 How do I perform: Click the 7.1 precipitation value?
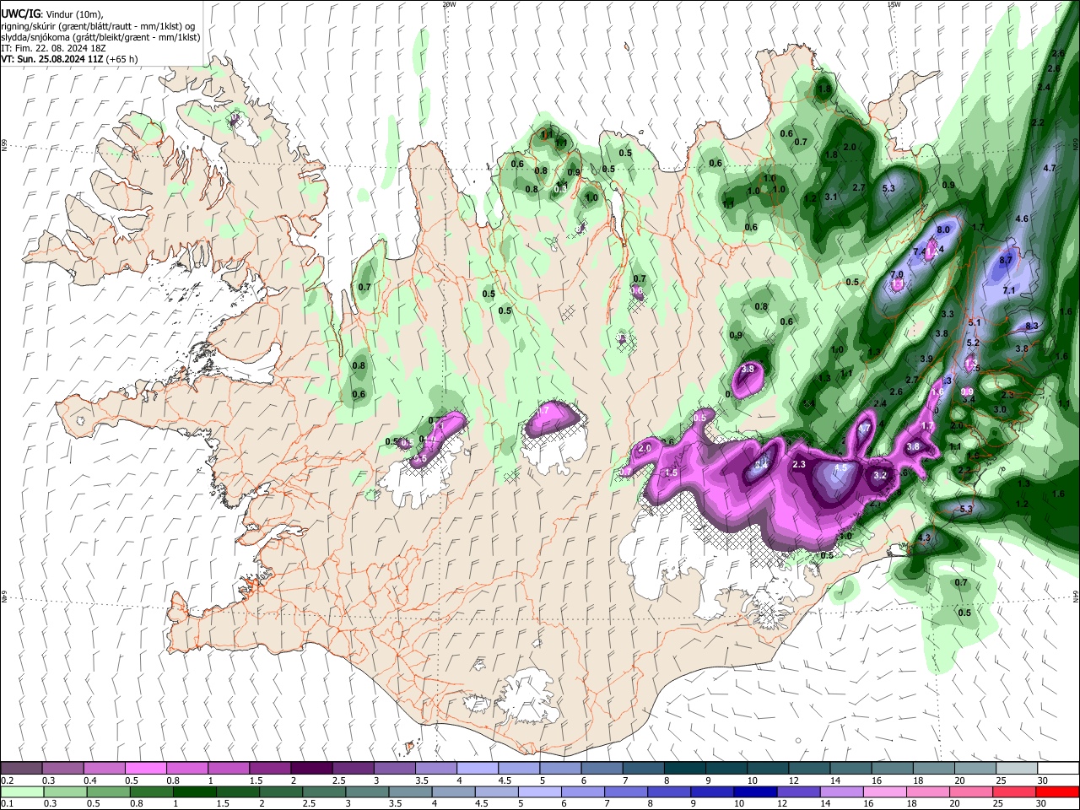point(1009,290)
